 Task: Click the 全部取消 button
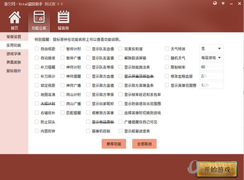144,144
